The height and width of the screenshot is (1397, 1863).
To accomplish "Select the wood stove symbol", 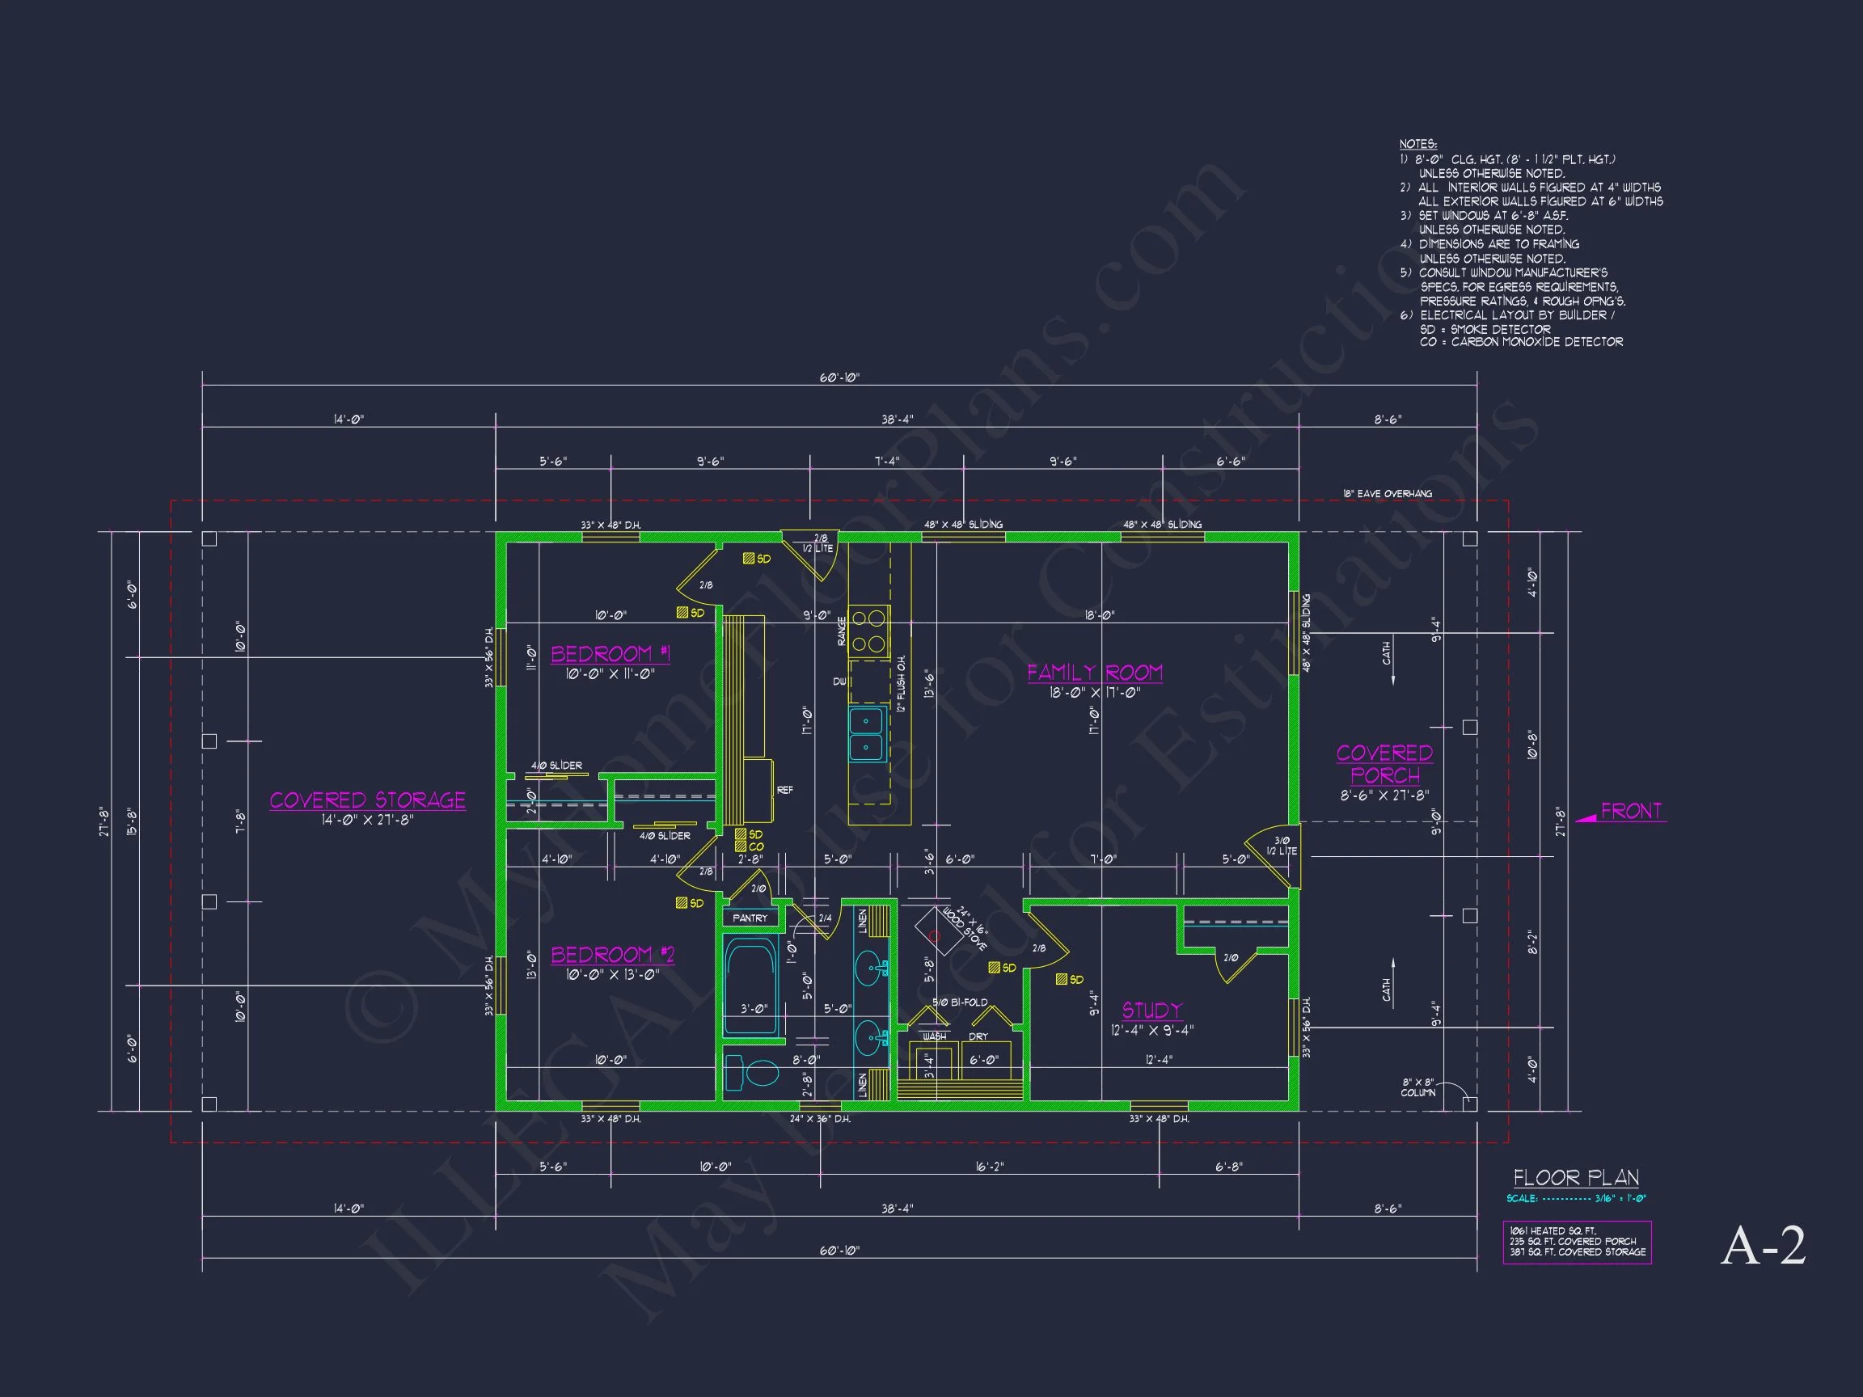I will pos(936,931).
